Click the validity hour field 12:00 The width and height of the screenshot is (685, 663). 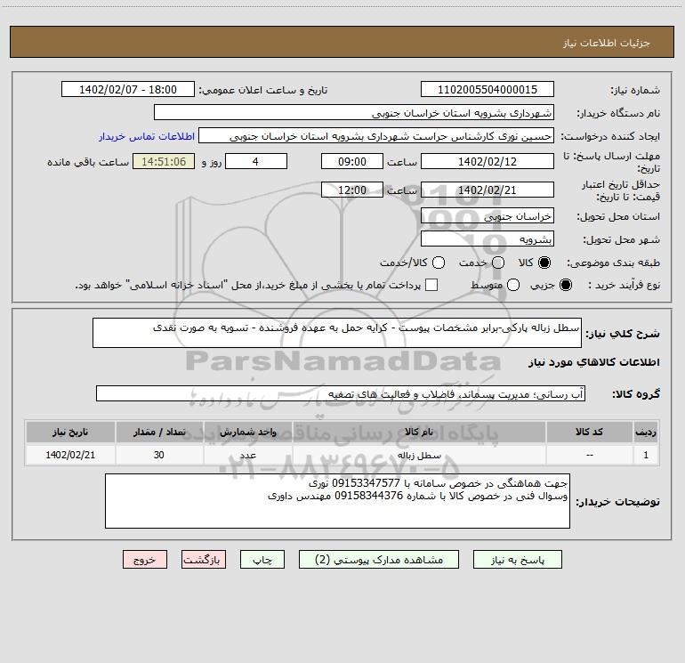352,190
